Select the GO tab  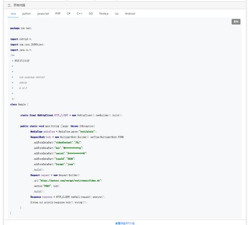[91, 13]
